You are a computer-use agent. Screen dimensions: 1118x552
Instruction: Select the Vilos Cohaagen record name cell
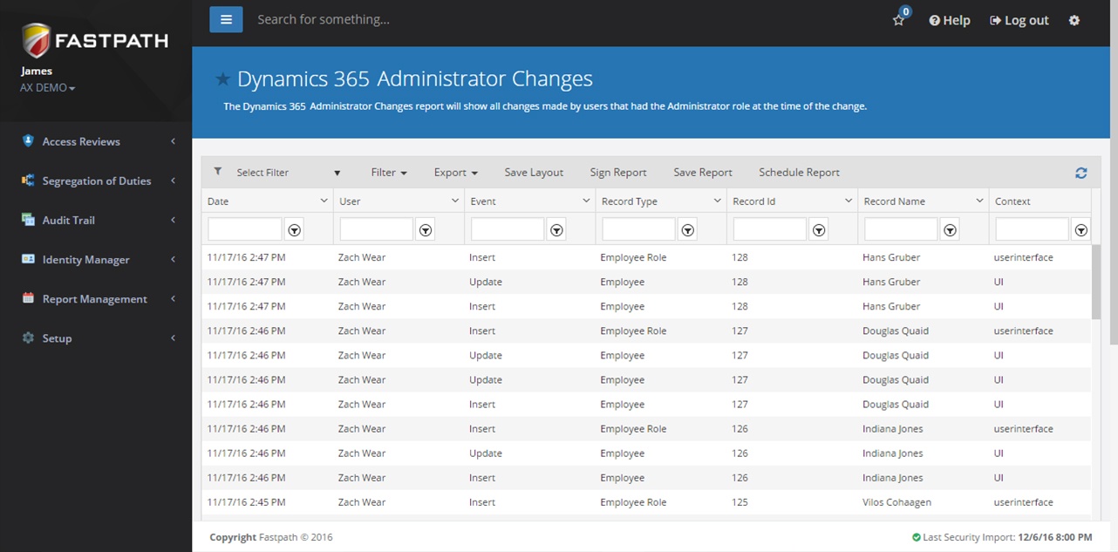click(x=897, y=502)
